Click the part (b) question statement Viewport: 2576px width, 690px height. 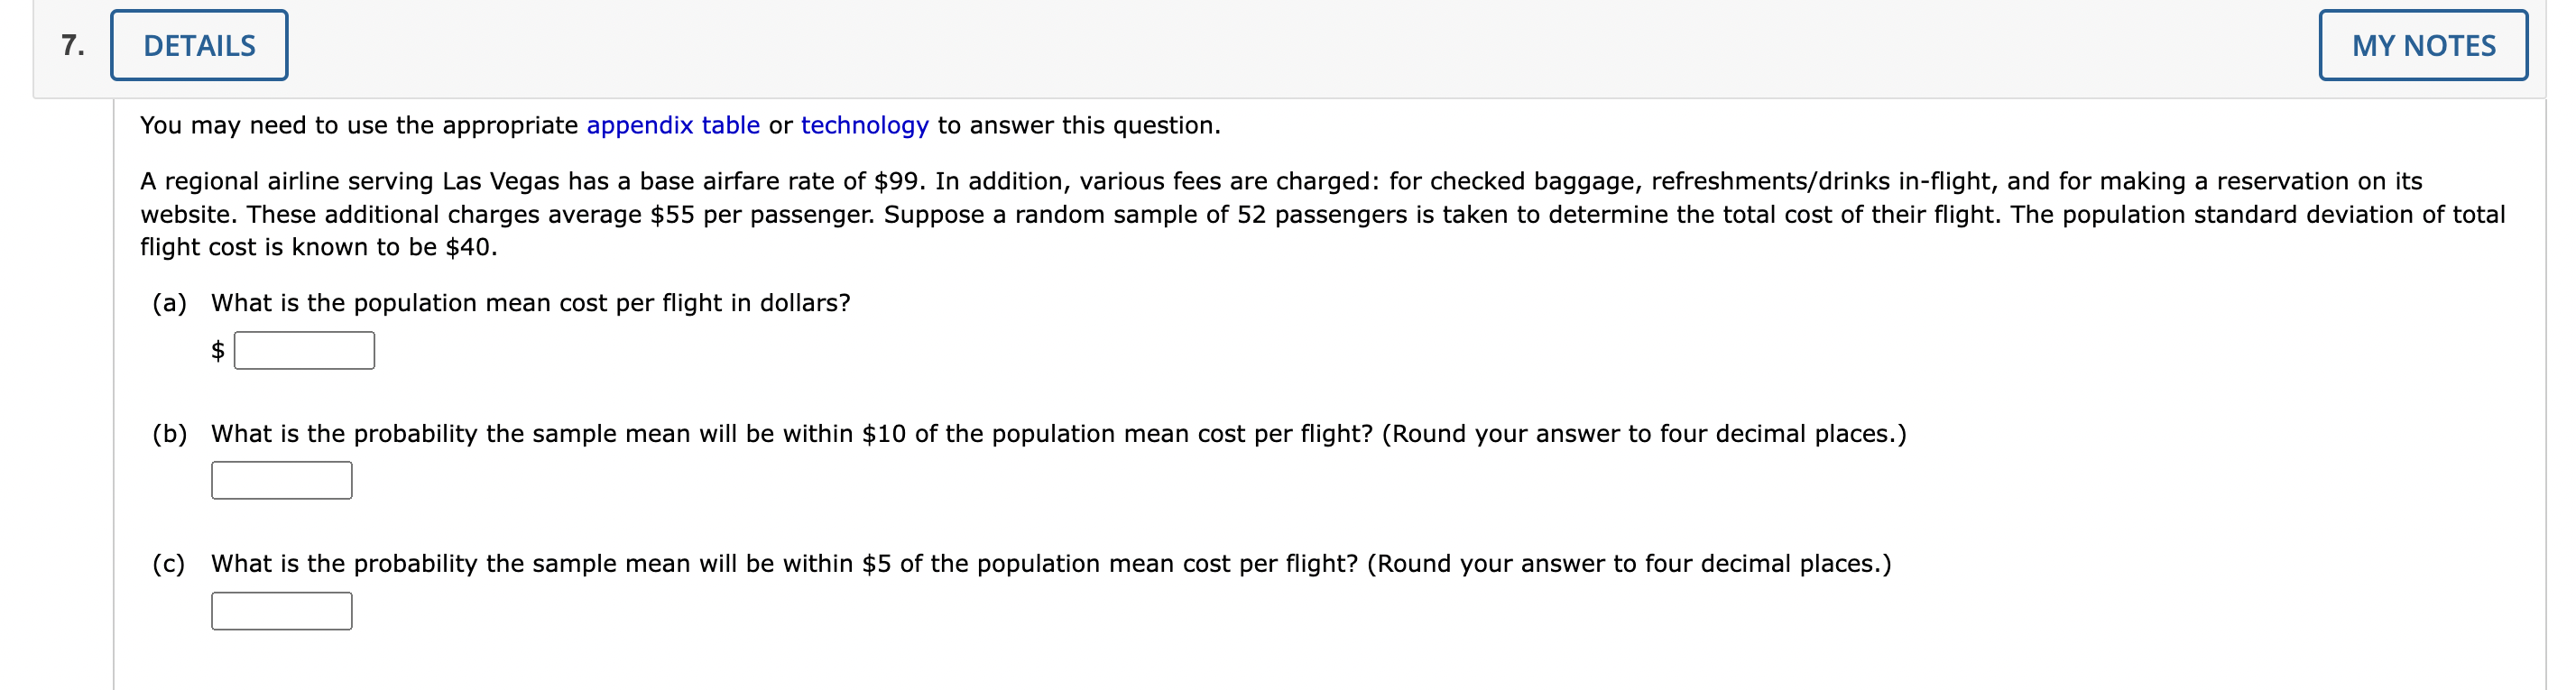coord(1057,433)
